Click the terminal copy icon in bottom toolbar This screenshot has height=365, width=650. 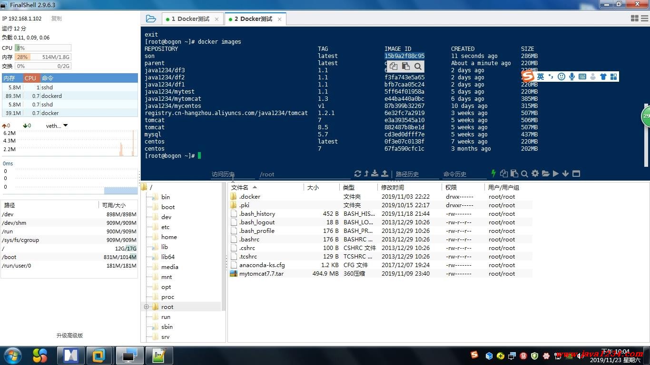coord(504,173)
